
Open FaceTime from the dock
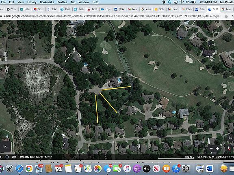tap(117, 169)
